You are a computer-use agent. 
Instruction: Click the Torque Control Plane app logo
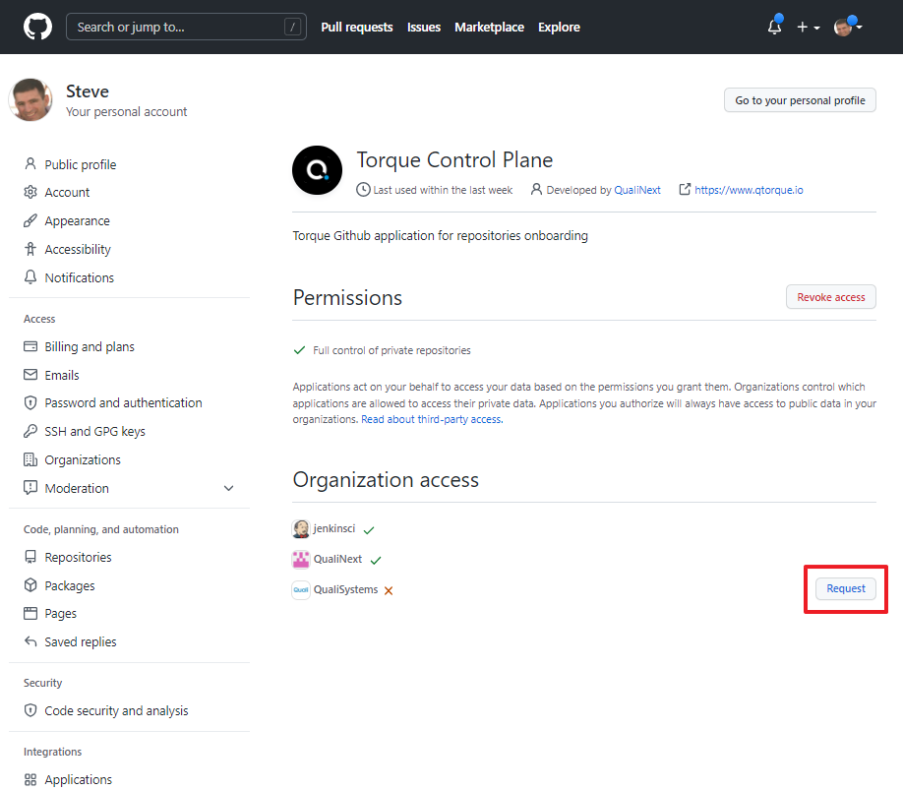tap(317, 170)
